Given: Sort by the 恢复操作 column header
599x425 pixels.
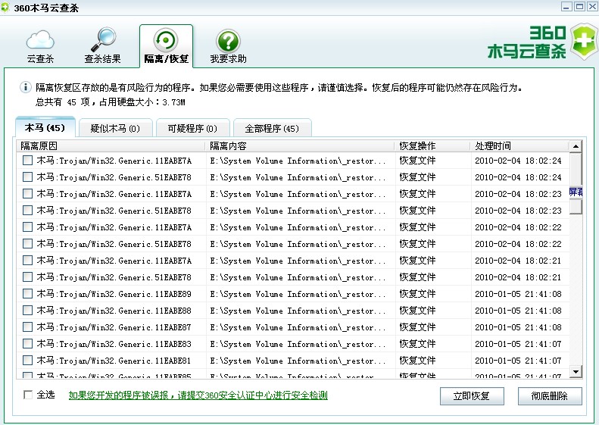Looking at the screenshot, I should click(432, 145).
